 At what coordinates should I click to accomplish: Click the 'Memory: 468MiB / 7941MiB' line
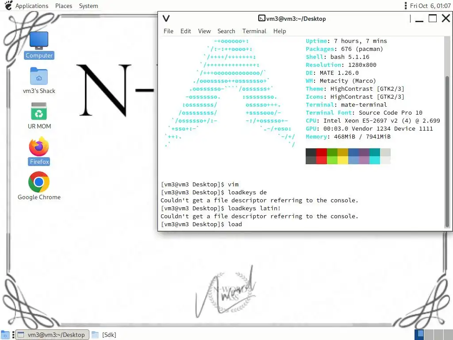tap(348, 136)
